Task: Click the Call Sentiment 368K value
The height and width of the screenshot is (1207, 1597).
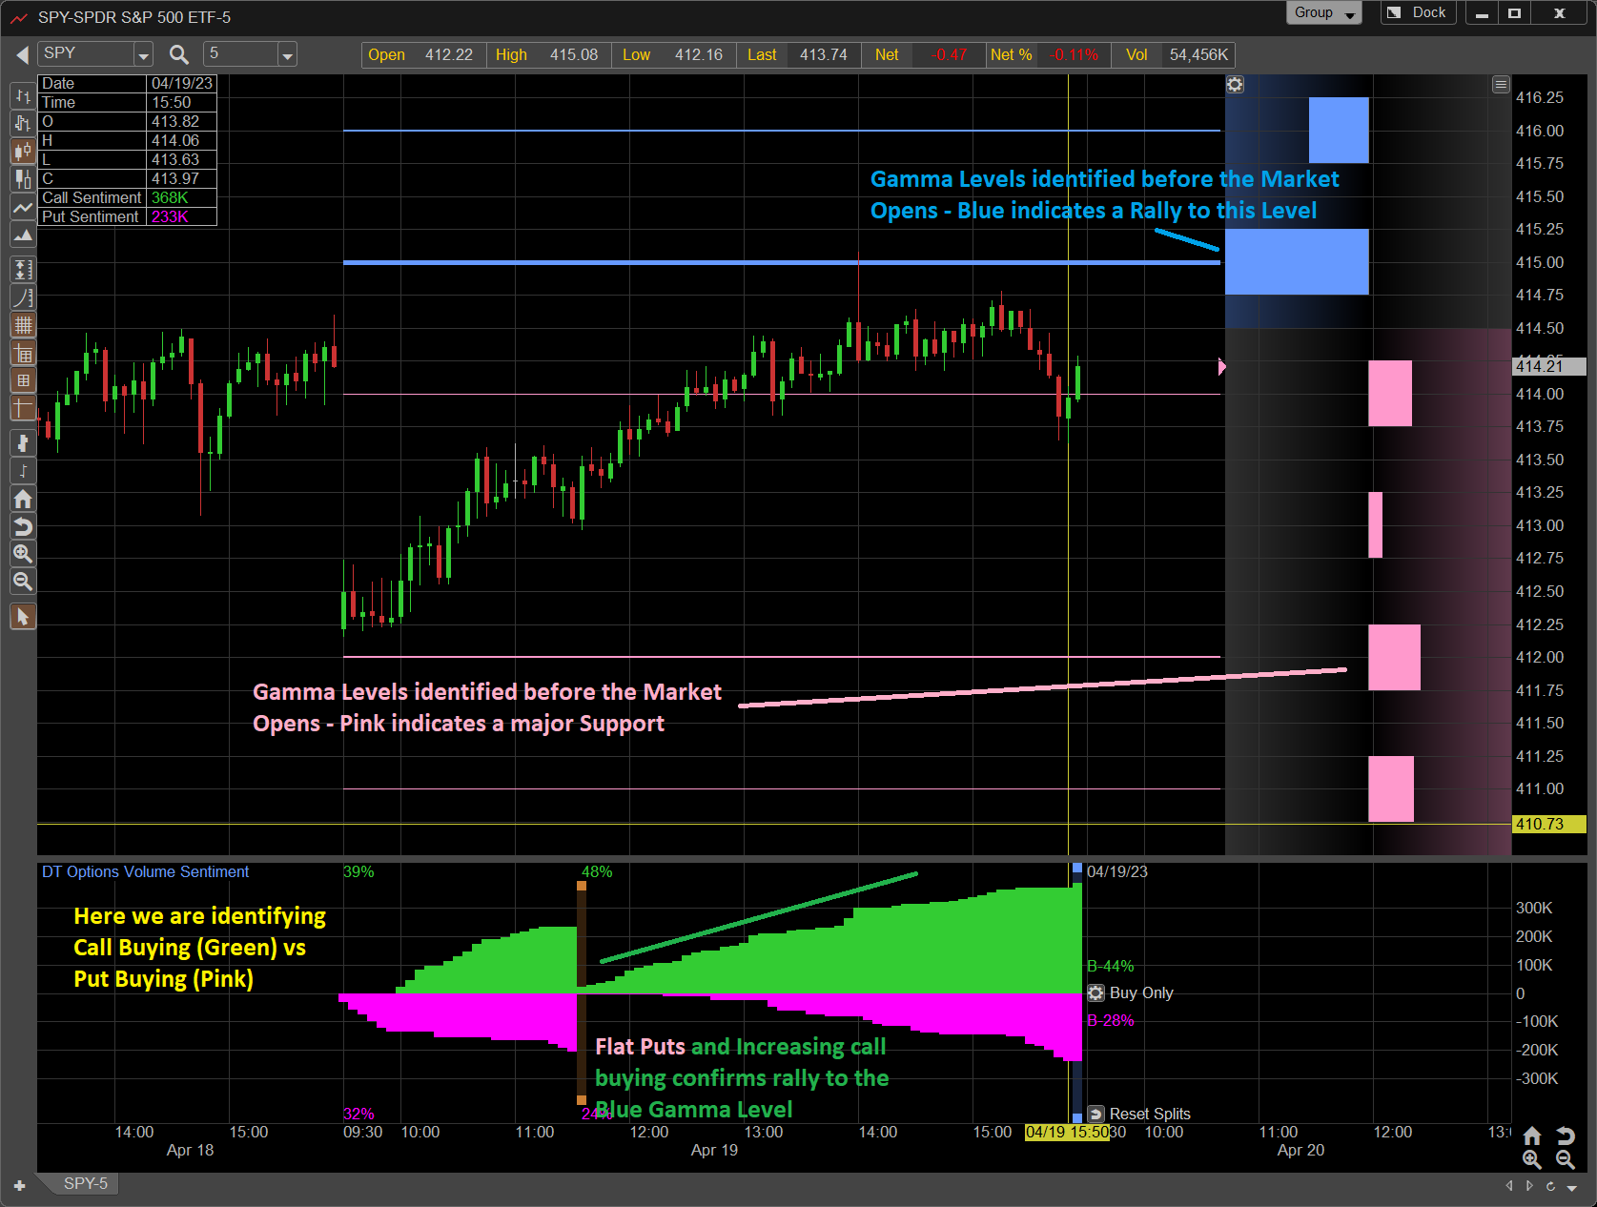Action: coord(170,197)
